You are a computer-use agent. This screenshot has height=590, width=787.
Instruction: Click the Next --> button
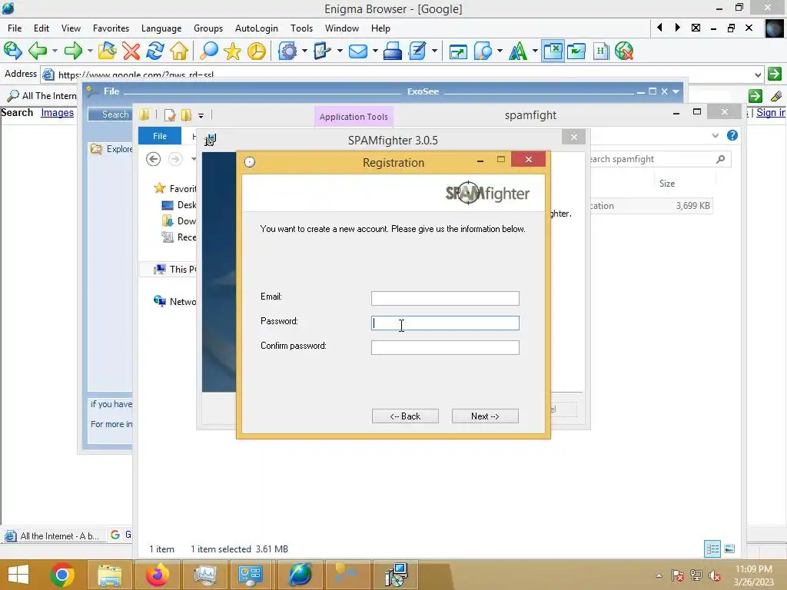point(485,416)
